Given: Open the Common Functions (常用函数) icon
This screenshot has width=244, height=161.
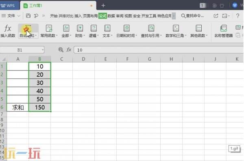Looking at the screenshot, I should pos(49,28).
